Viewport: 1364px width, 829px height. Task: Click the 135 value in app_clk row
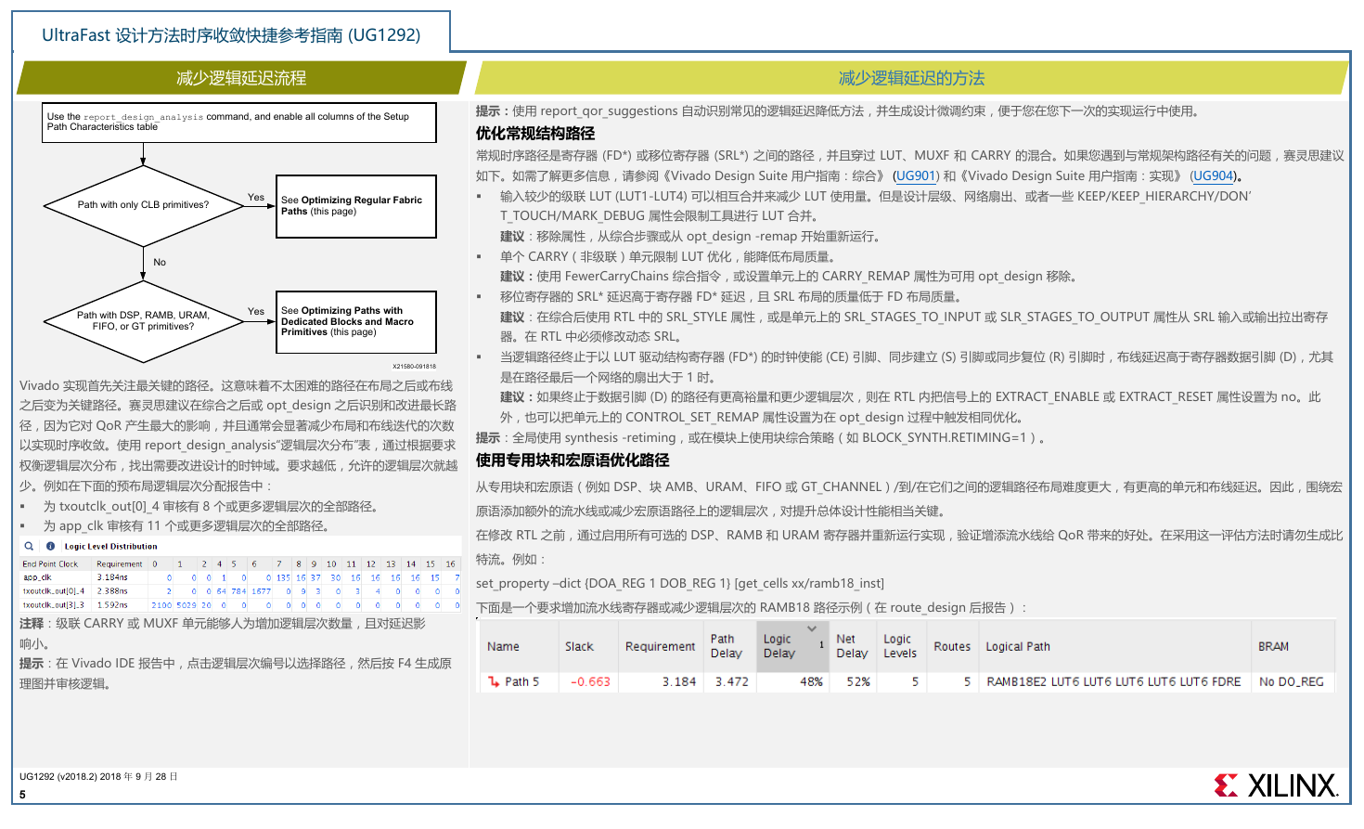(x=283, y=577)
